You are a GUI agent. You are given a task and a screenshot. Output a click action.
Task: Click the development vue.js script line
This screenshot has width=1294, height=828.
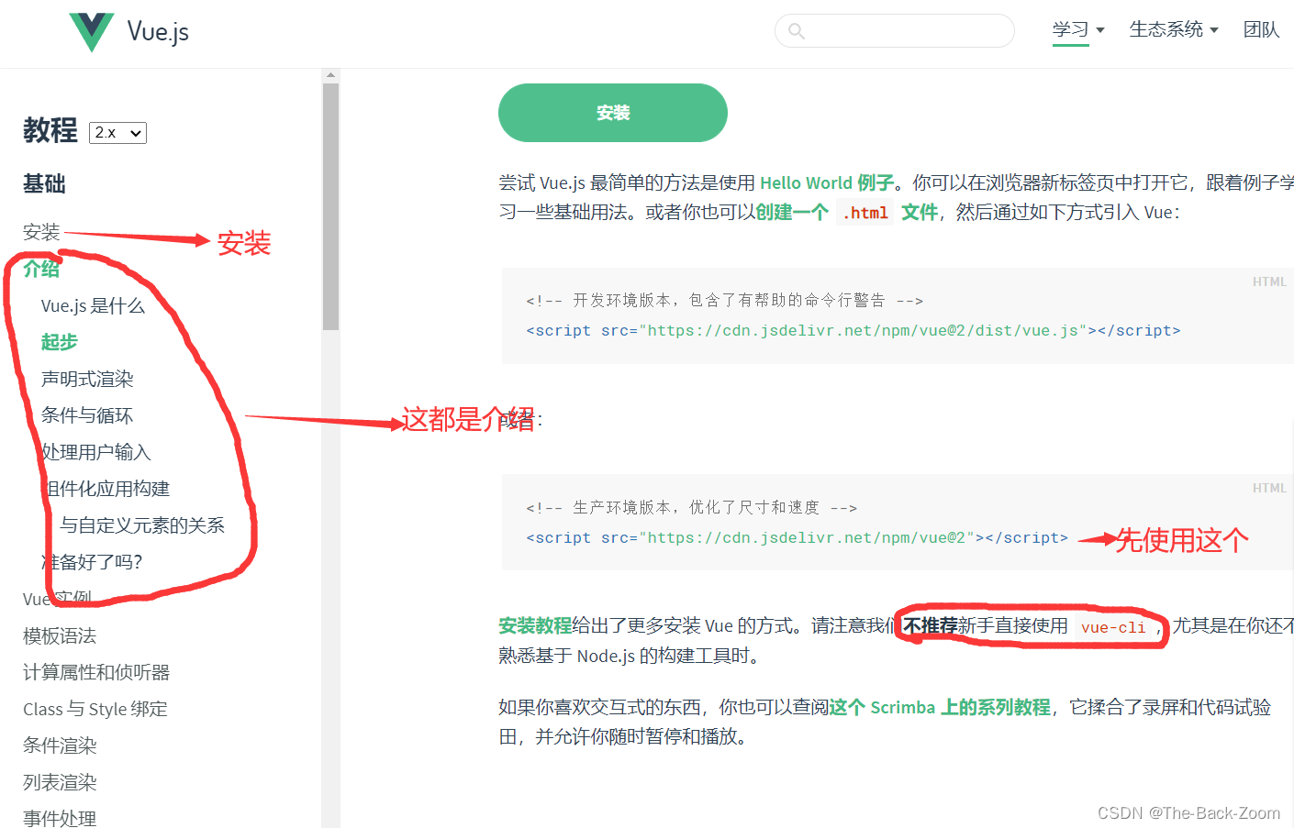(x=853, y=330)
